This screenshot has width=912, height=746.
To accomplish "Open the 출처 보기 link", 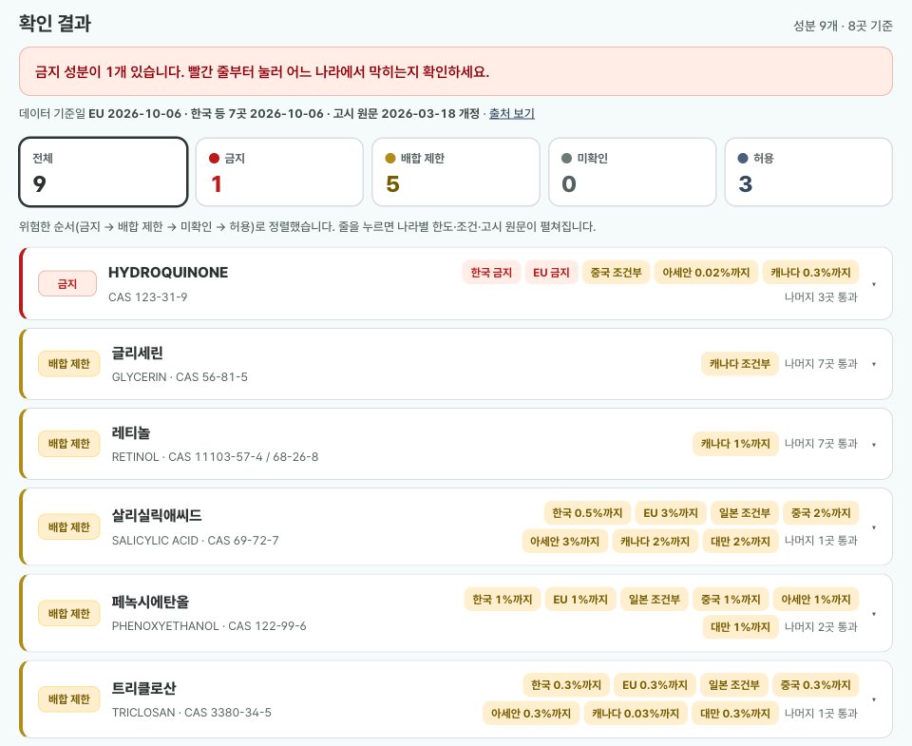I will [x=511, y=113].
